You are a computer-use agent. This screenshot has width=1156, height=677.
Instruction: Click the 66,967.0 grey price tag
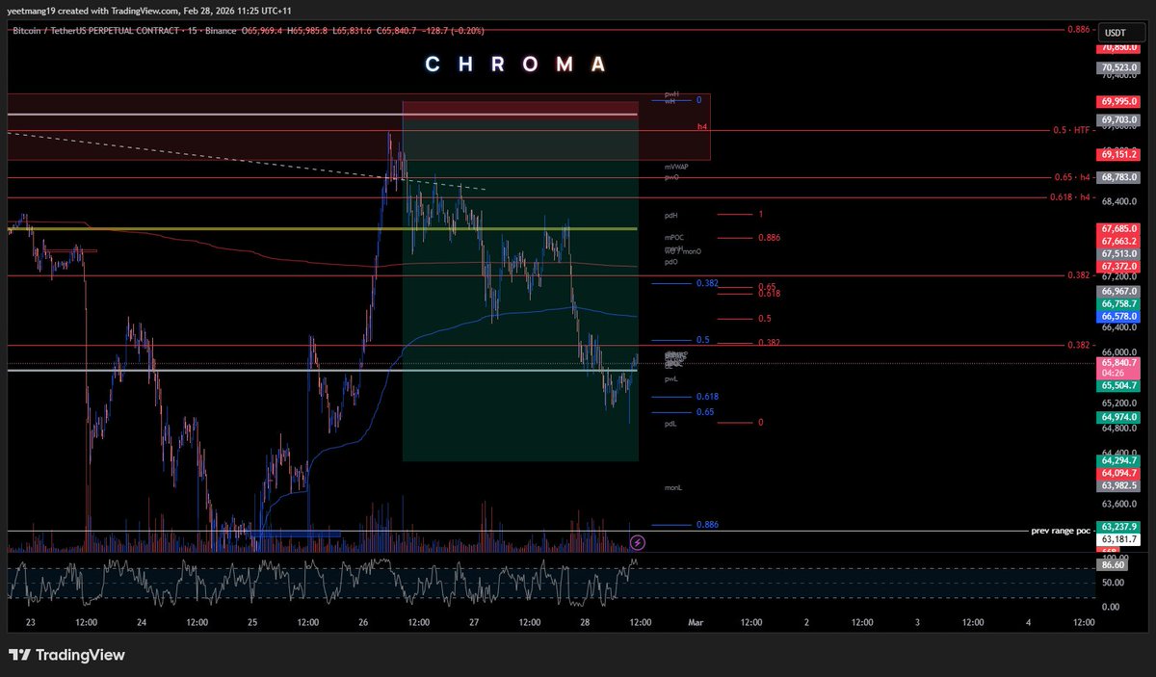tap(1119, 291)
